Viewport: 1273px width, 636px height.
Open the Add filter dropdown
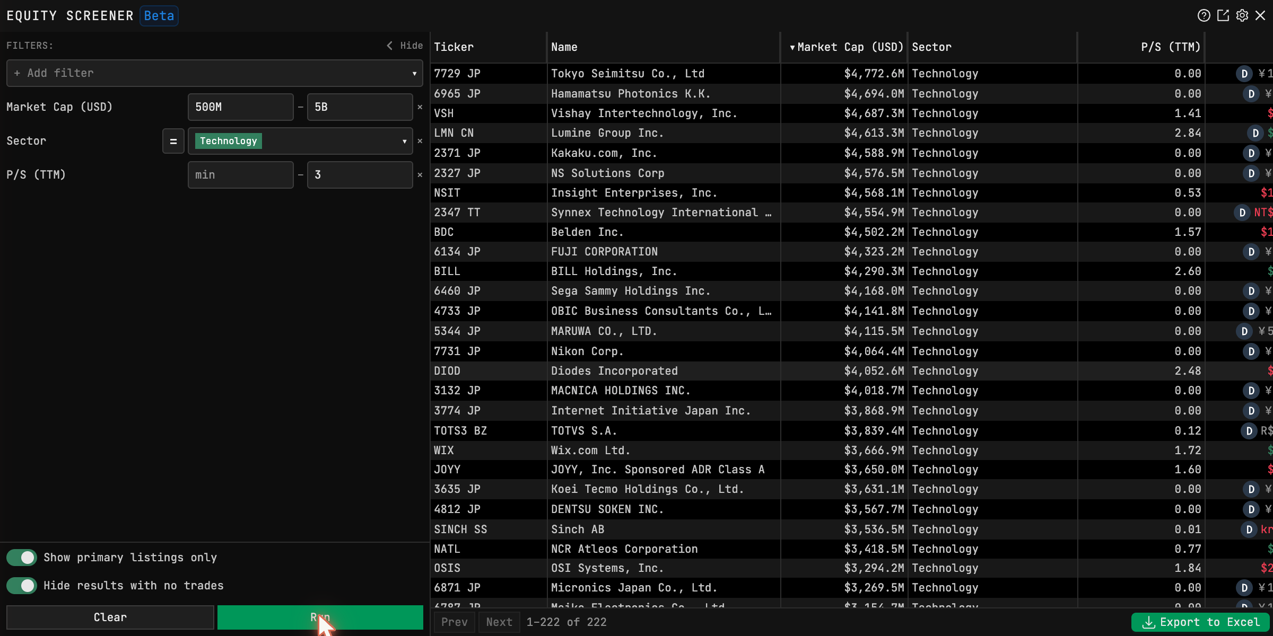coord(215,73)
